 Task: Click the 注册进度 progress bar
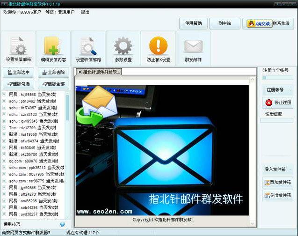[276, 120]
